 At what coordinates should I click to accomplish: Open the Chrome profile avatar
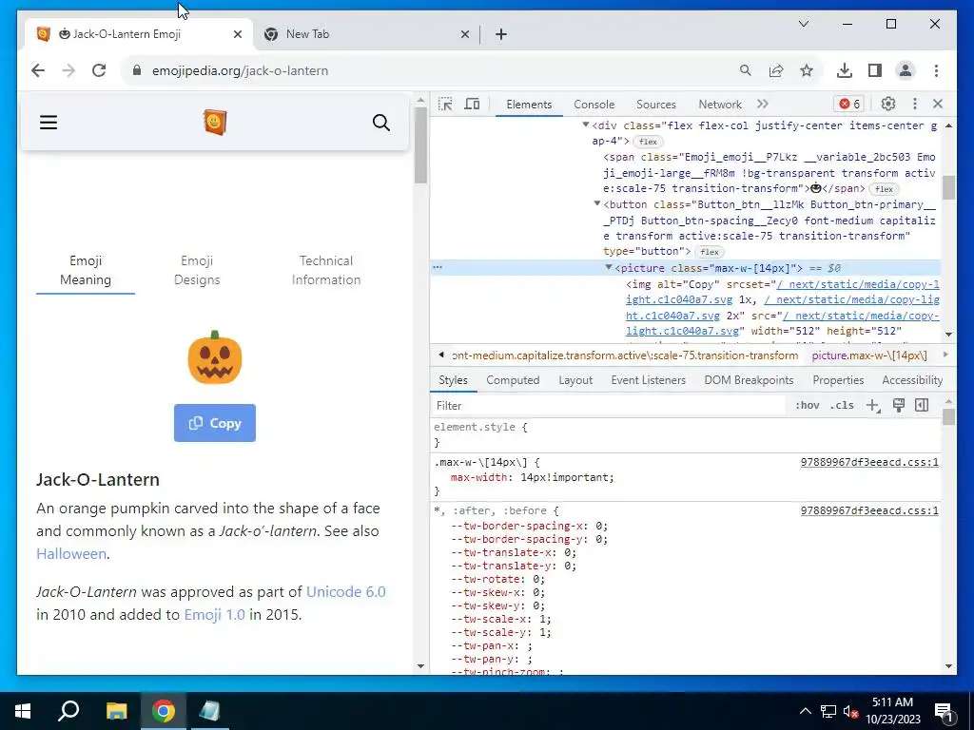(x=906, y=70)
